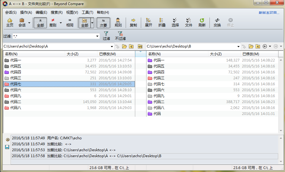Select 代码四 folder in left pane

pyautogui.click(x=69, y=72)
